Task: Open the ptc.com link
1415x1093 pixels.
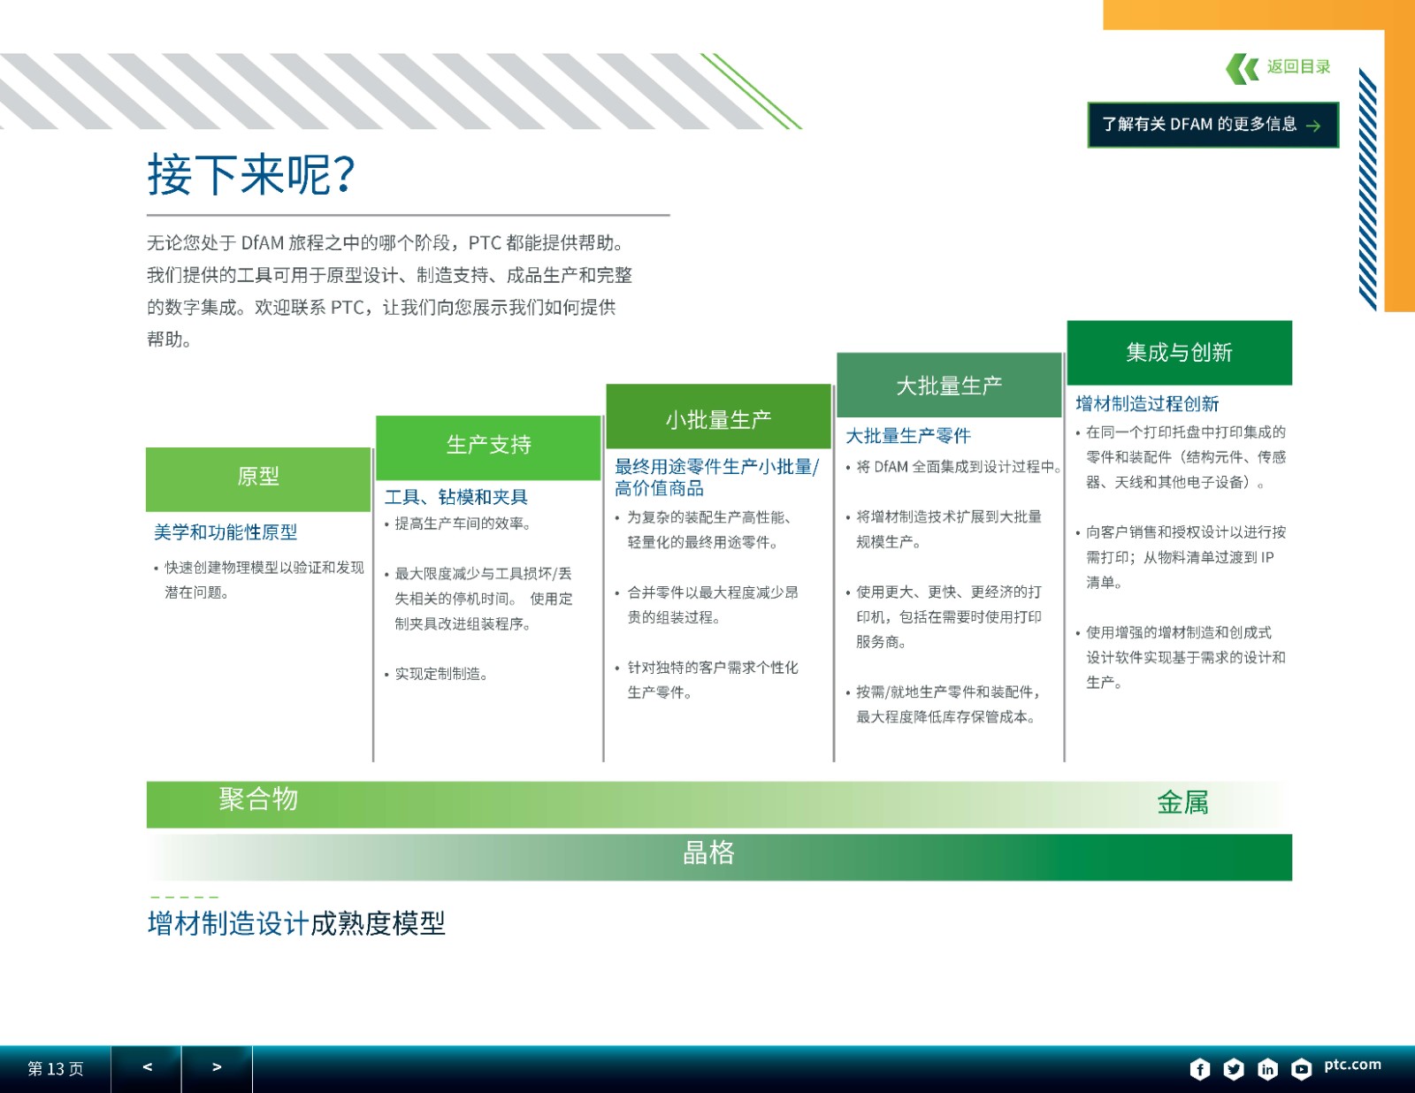Action: click(x=1352, y=1066)
